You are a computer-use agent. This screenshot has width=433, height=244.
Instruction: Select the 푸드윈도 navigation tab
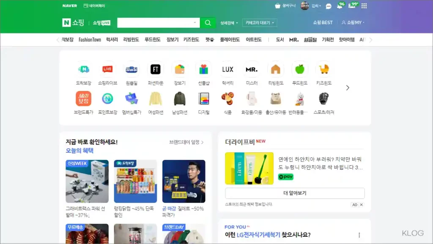coord(152,40)
